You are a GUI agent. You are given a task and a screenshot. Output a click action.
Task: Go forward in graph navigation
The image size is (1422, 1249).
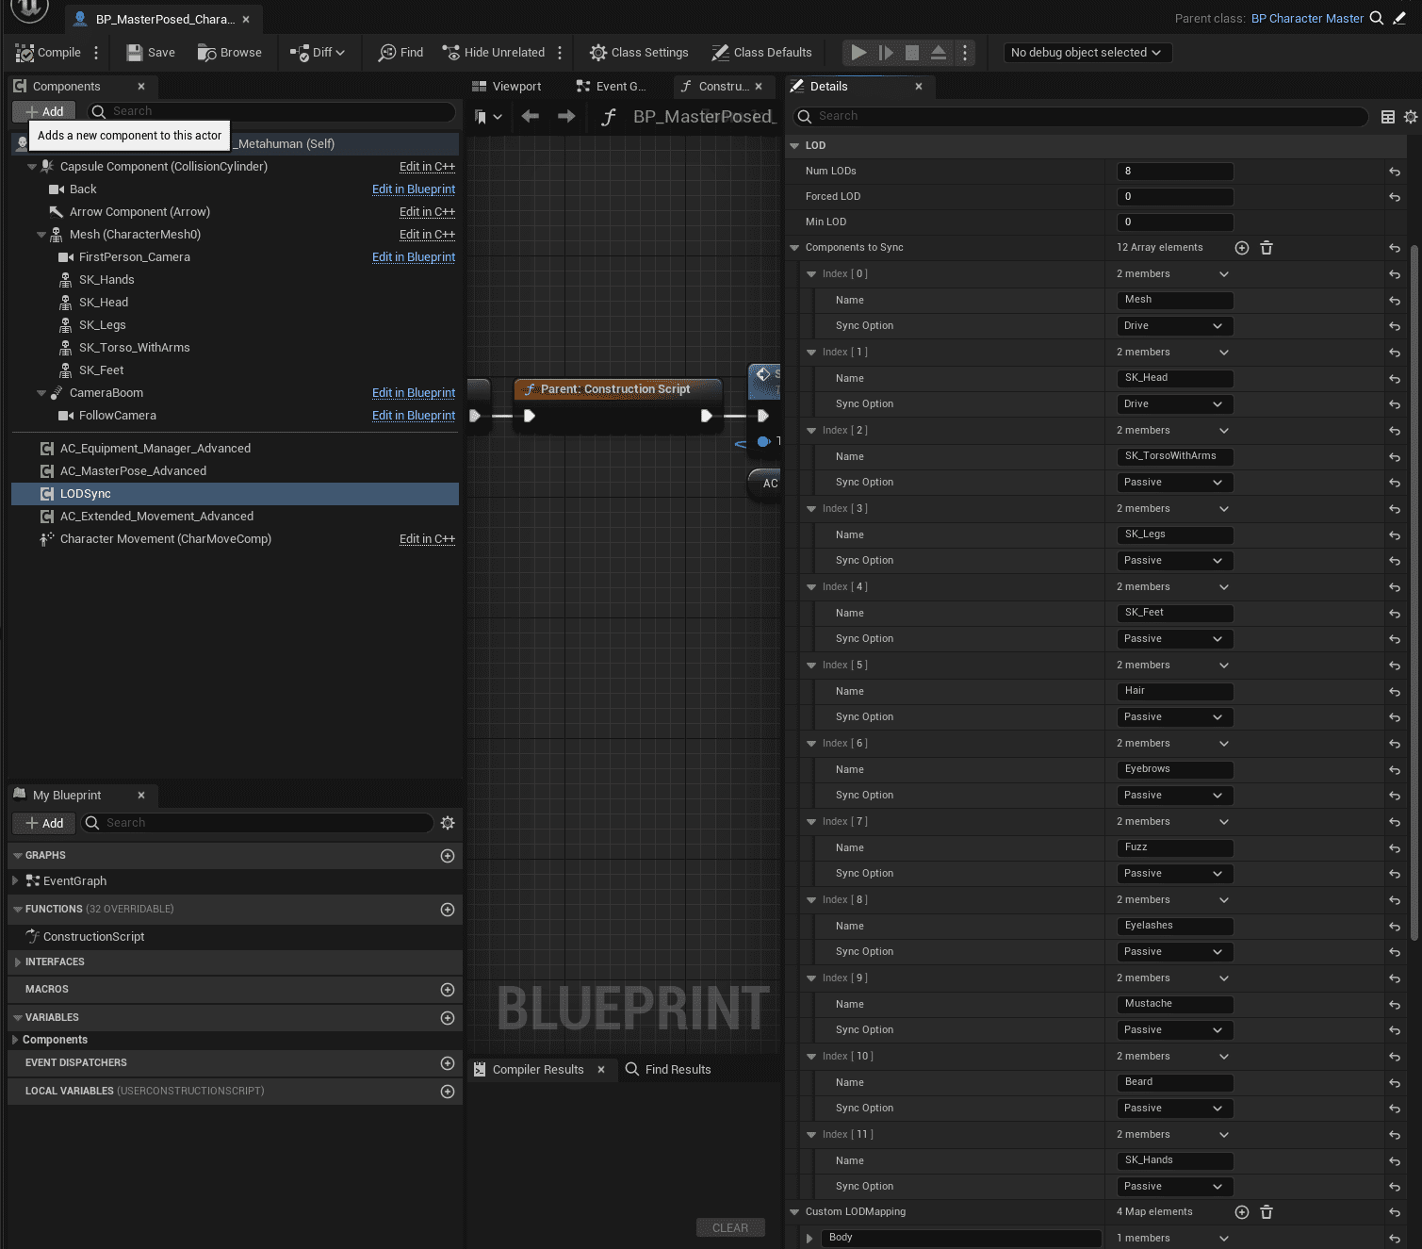point(566,116)
